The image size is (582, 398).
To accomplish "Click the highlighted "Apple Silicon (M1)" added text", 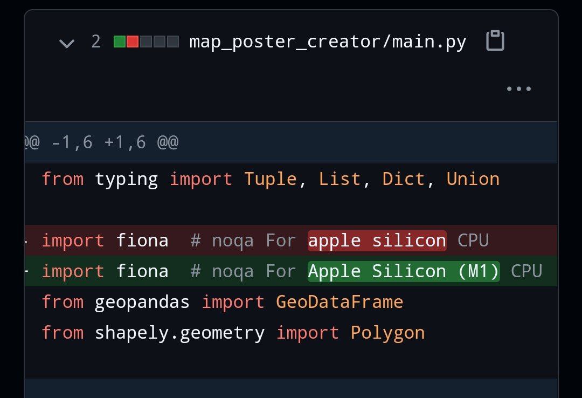I will click(404, 271).
